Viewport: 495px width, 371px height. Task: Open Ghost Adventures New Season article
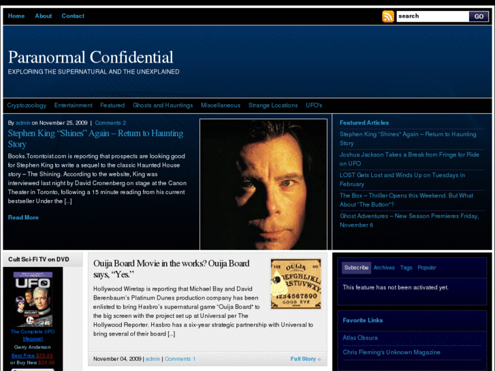tap(409, 221)
